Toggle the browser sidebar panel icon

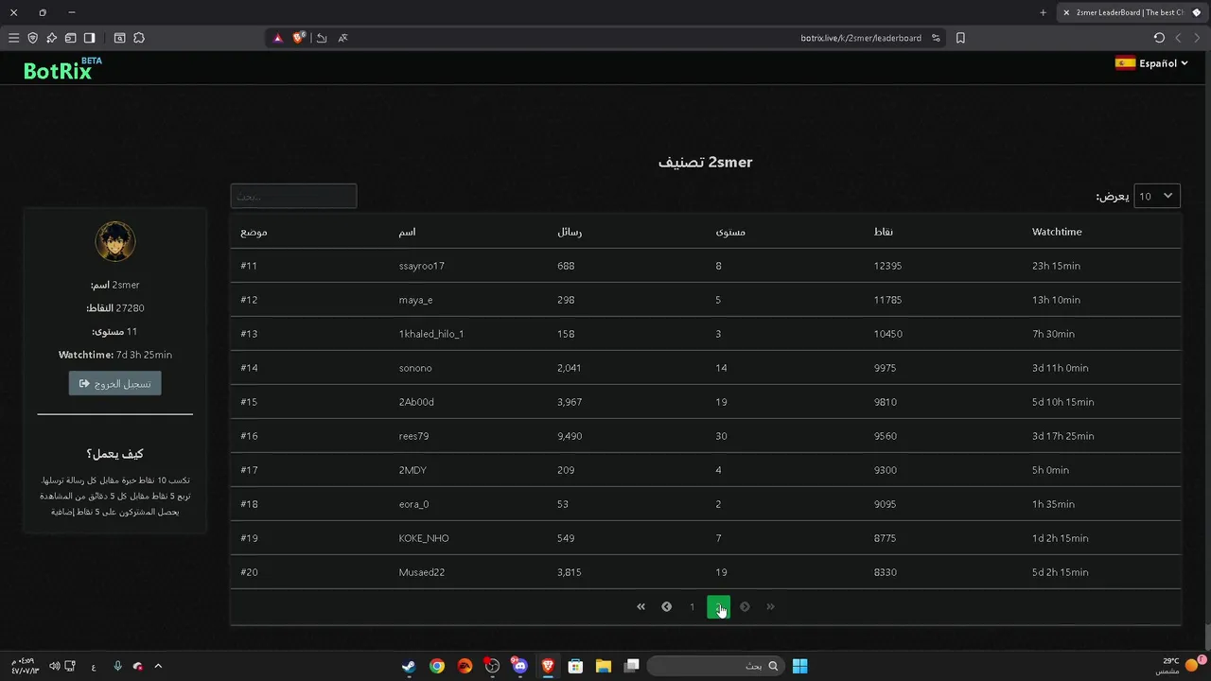(89, 38)
